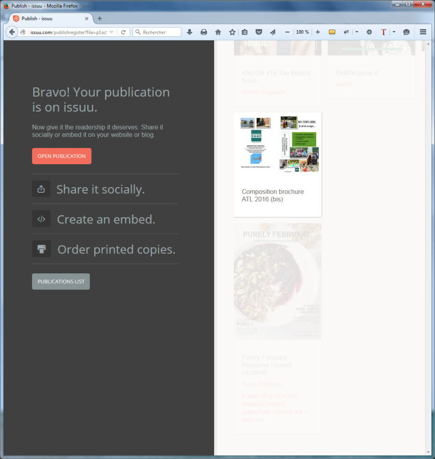Click the Share it socially upload icon

[41, 189]
